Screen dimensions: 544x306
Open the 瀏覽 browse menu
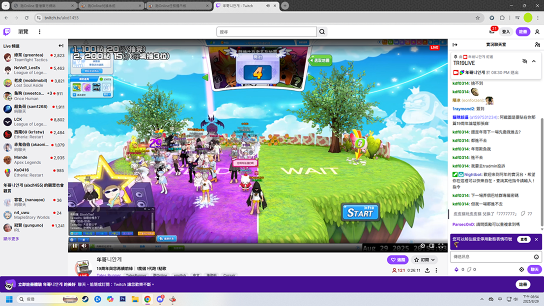23,32
